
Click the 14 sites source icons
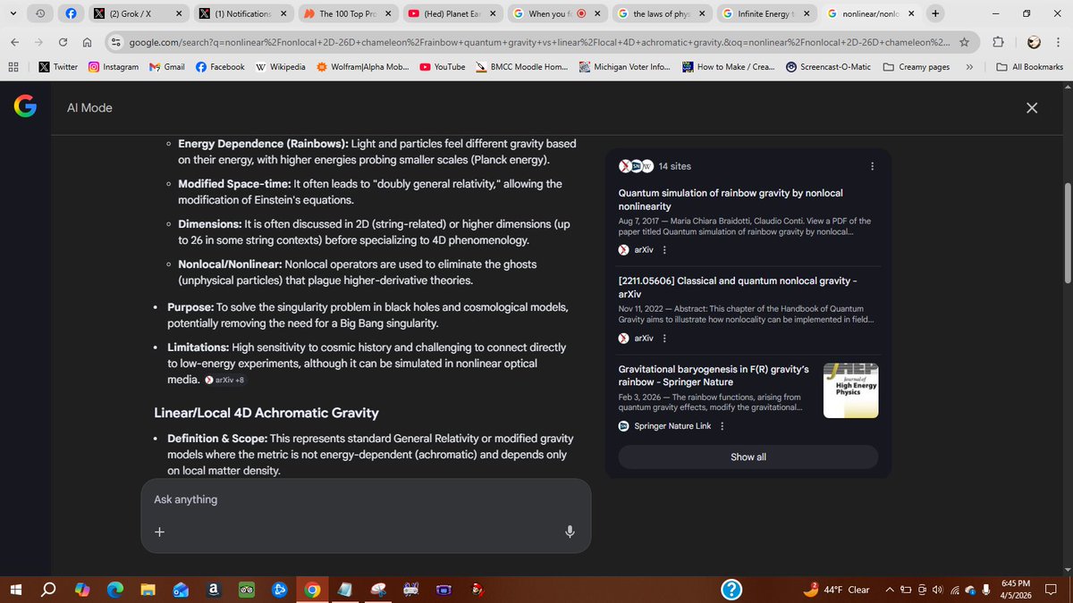pos(636,166)
